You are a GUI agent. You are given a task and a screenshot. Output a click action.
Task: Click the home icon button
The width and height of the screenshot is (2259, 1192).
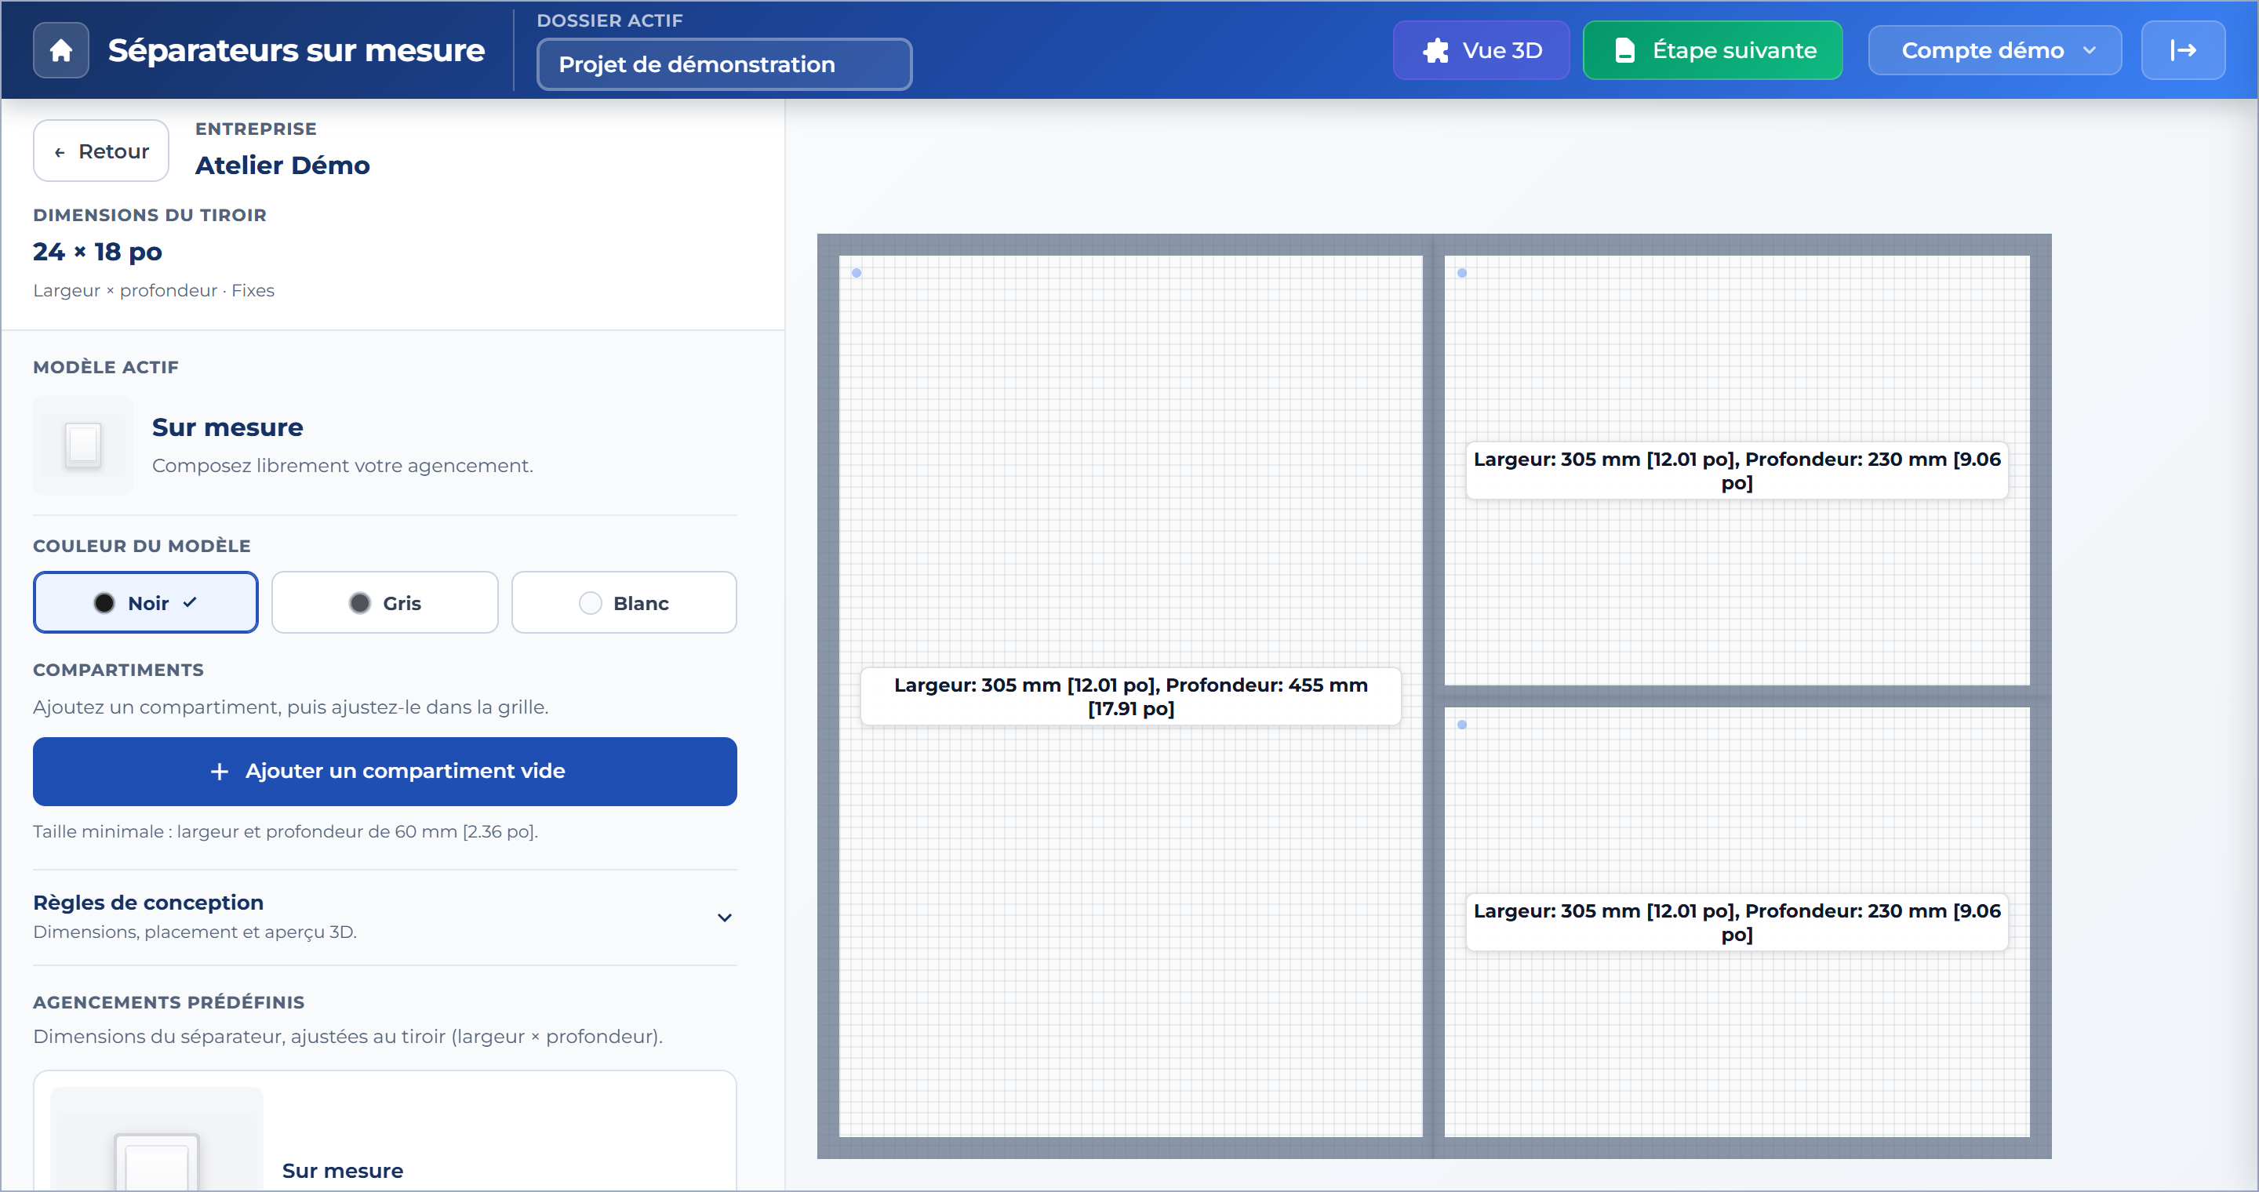point(60,50)
